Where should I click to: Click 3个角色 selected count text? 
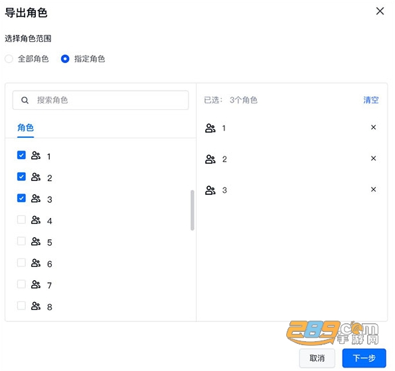(244, 100)
